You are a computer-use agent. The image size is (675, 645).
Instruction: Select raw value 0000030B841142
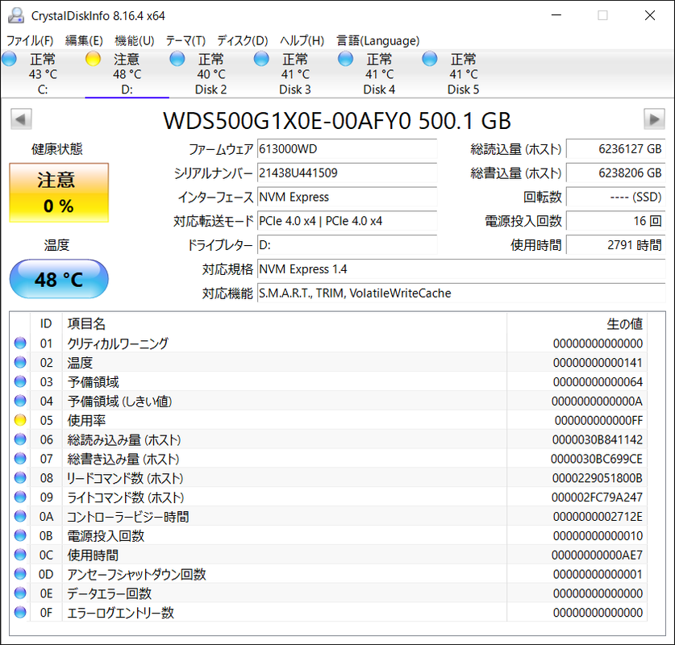(597, 439)
